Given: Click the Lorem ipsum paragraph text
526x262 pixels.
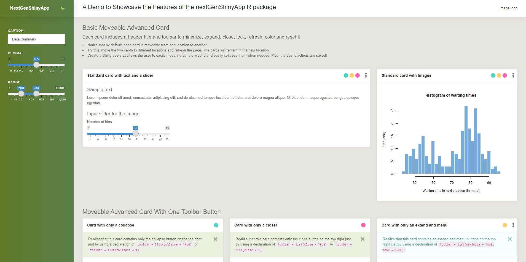Looking at the screenshot, I should 223,100.
